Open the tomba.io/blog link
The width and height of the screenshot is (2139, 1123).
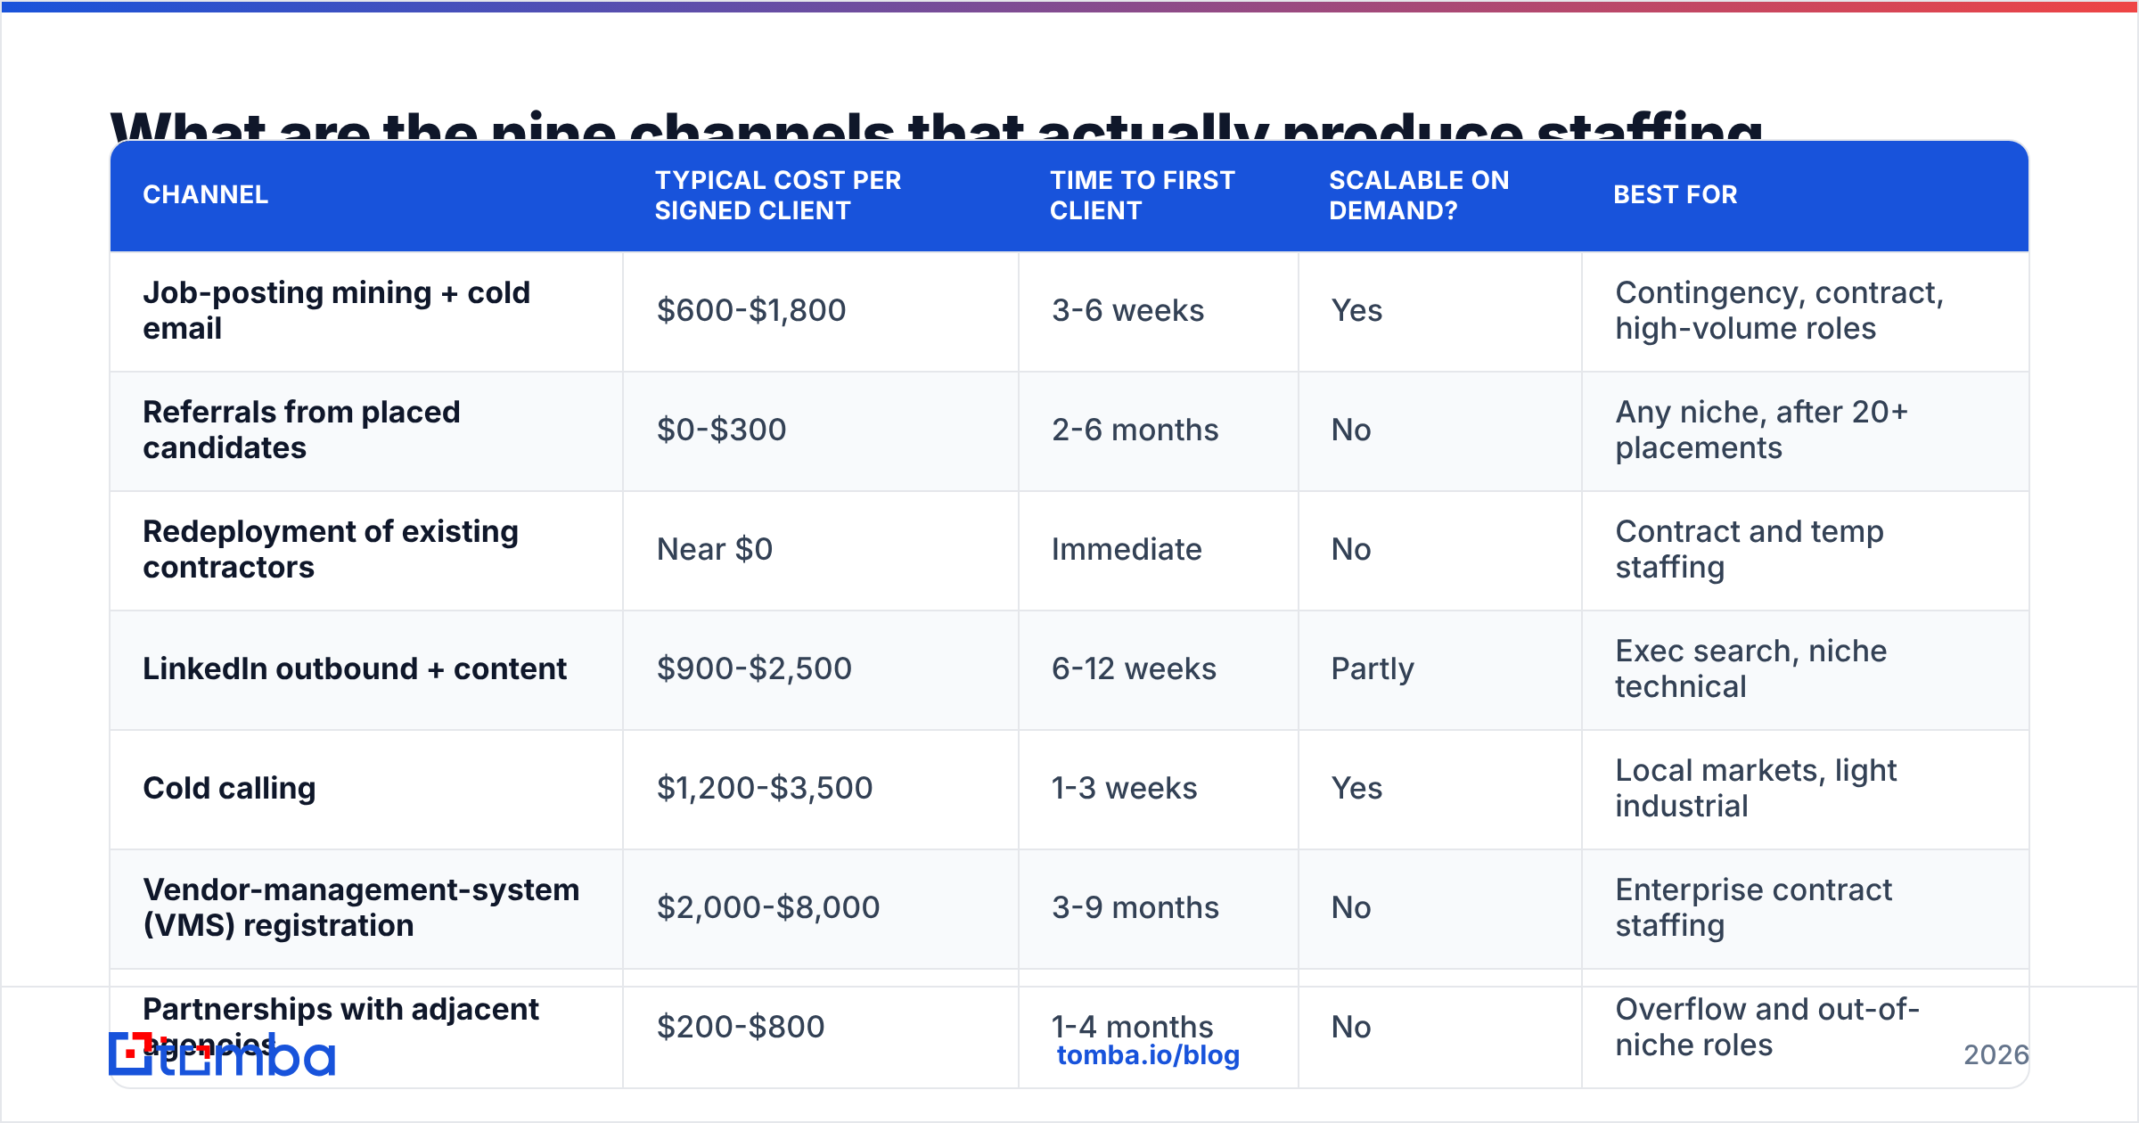point(1148,1055)
